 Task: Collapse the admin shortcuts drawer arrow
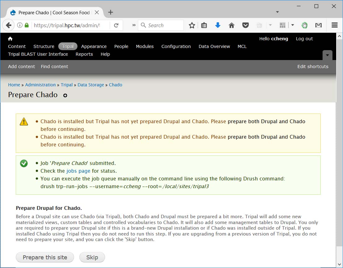pyautogui.click(x=328, y=55)
